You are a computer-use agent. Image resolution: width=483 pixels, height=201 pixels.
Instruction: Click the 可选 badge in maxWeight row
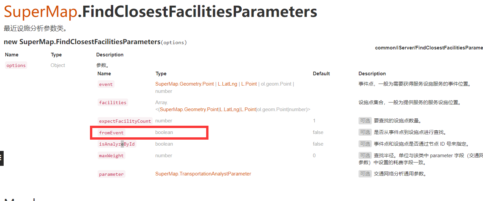365,156
